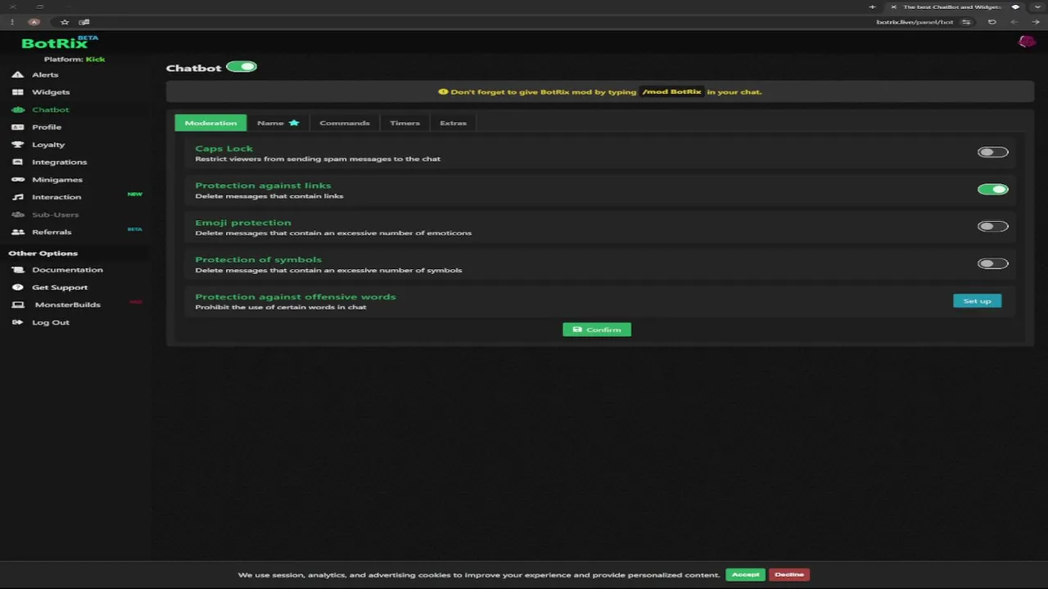Click the green Confirm button
This screenshot has height=589, width=1048.
[597, 330]
